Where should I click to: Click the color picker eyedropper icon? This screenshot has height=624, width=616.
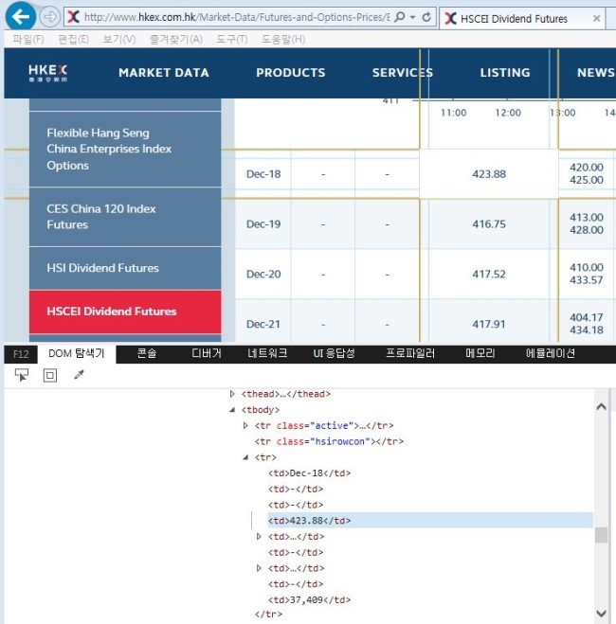[x=79, y=374]
